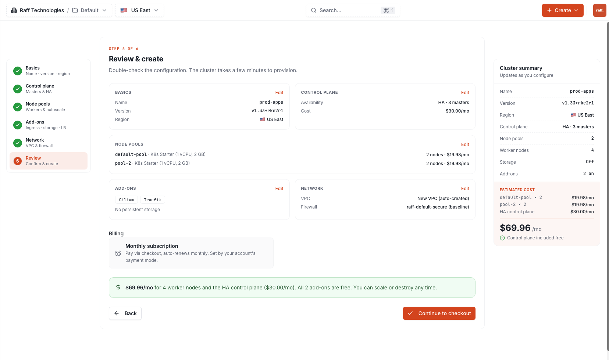This screenshot has width=609, height=360.
Task: Click the Raff Technologies organization name
Action: [x=42, y=10]
